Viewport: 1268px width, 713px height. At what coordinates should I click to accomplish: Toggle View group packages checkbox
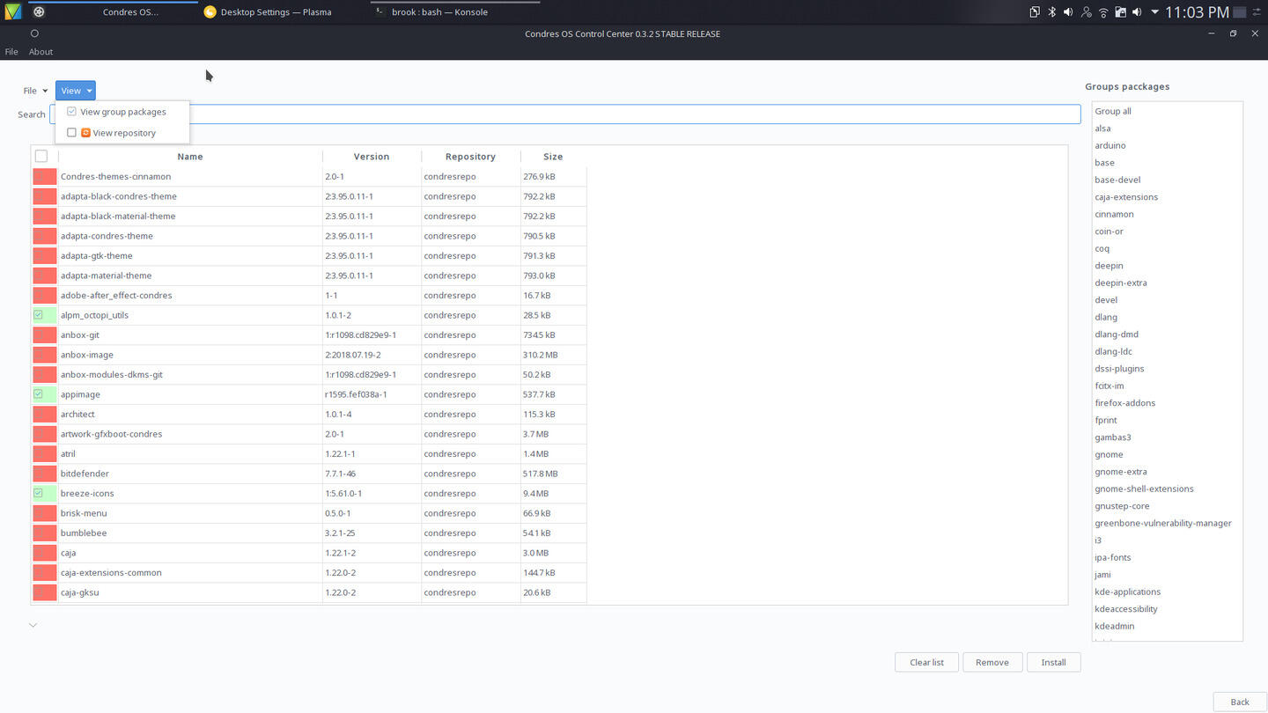pos(71,112)
